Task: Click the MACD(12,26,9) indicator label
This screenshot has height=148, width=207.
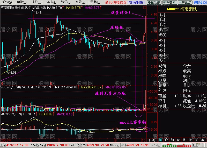Action: click(x=11, y=114)
